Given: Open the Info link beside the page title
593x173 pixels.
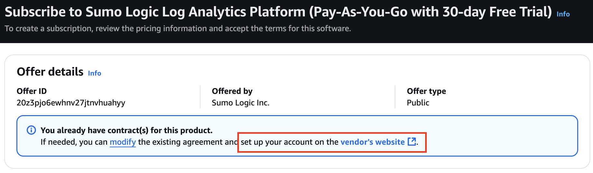Looking at the screenshot, I should (x=563, y=14).
